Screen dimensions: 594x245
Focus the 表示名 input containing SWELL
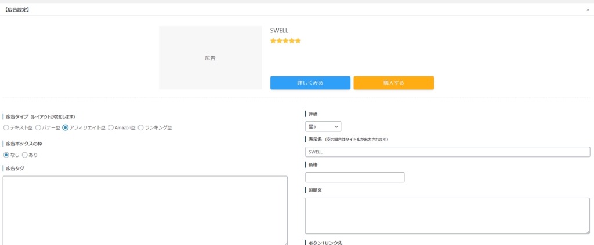(x=447, y=152)
